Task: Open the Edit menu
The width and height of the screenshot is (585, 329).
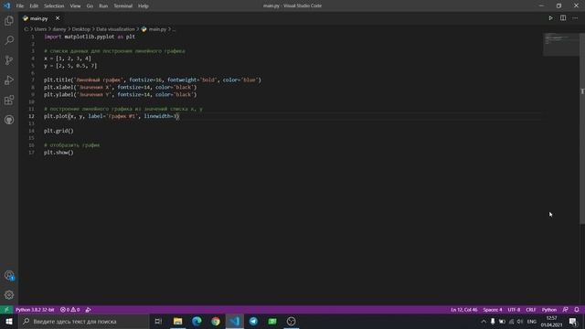Action: (34, 6)
